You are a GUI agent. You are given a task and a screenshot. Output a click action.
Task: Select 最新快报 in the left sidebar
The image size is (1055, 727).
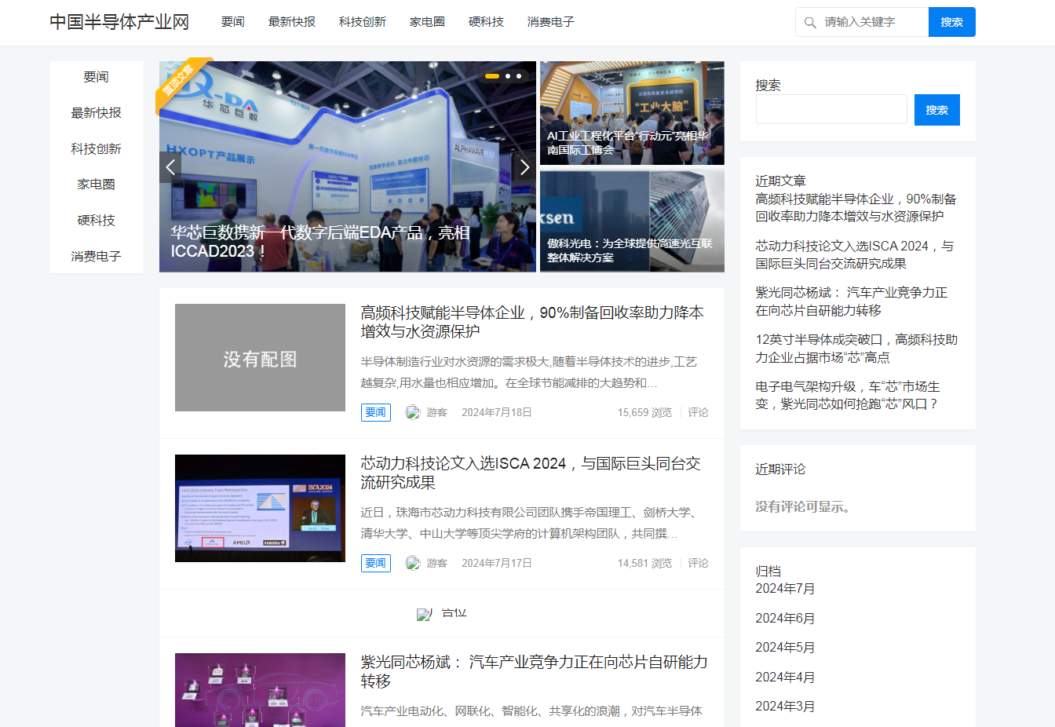click(97, 113)
